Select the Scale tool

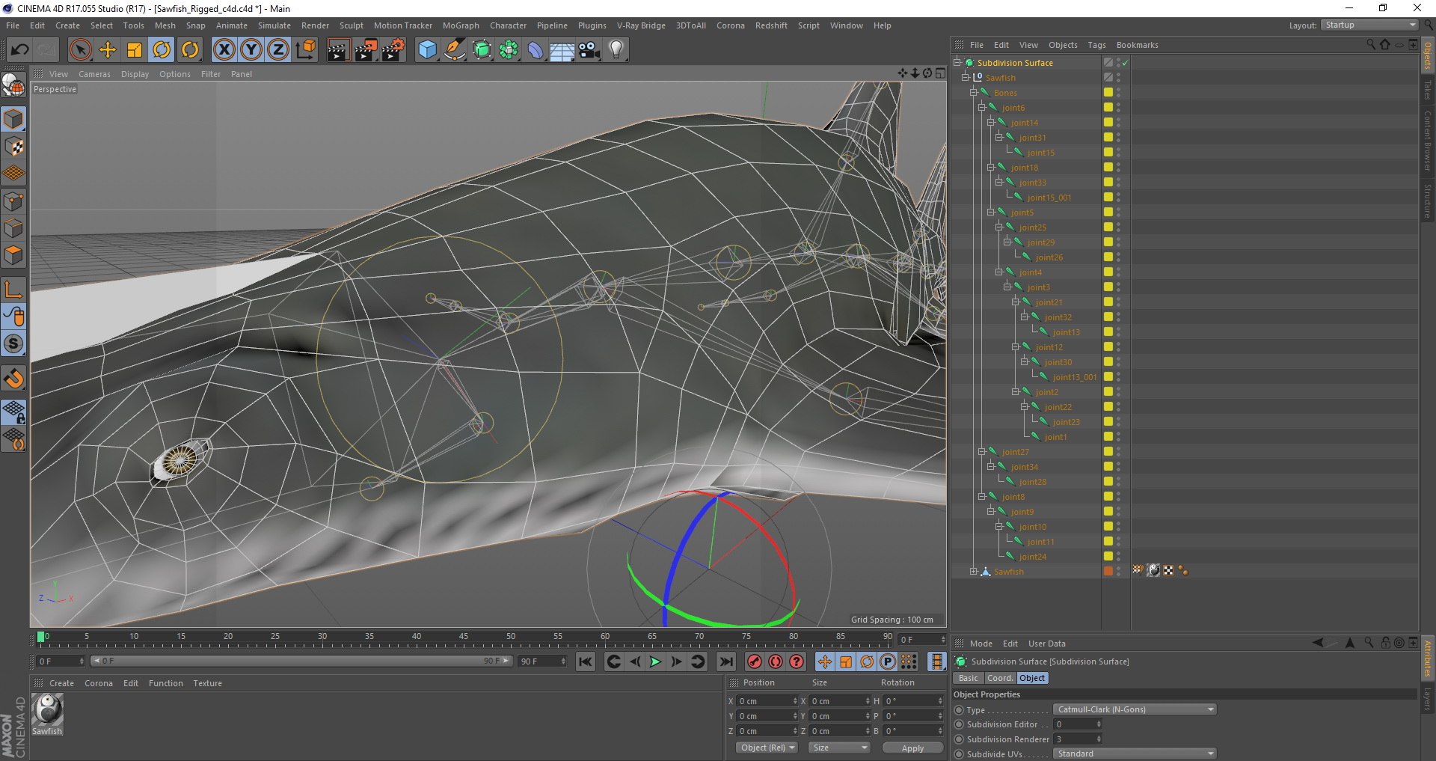pyautogui.click(x=135, y=50)
